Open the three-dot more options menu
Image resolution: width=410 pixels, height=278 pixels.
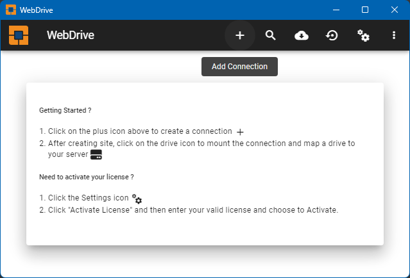(394, 35)
